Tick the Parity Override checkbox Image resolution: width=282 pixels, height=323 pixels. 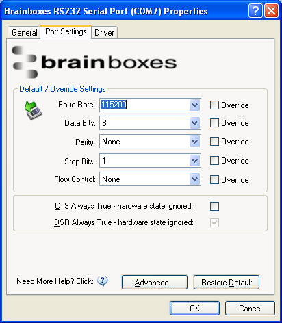(x=214, y=142)
